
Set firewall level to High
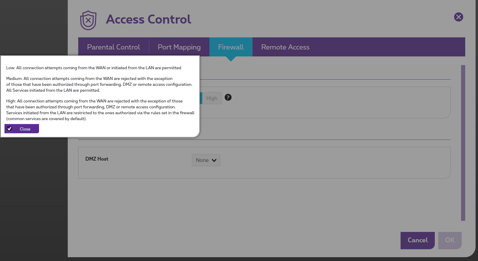pyautogui.click(x=212, y=98)
